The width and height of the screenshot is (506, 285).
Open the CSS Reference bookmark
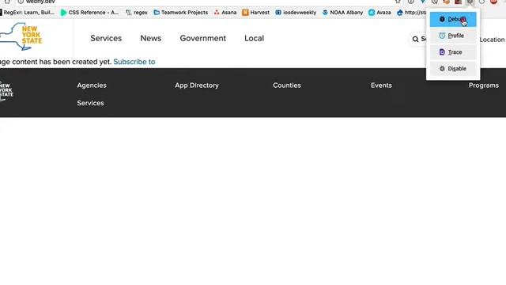click(89, 13)
